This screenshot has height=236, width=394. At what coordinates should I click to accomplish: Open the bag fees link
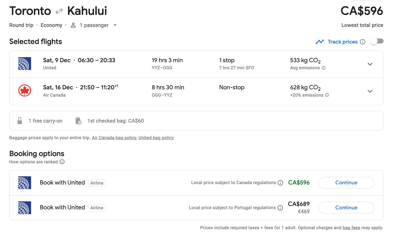coord(351,228)
